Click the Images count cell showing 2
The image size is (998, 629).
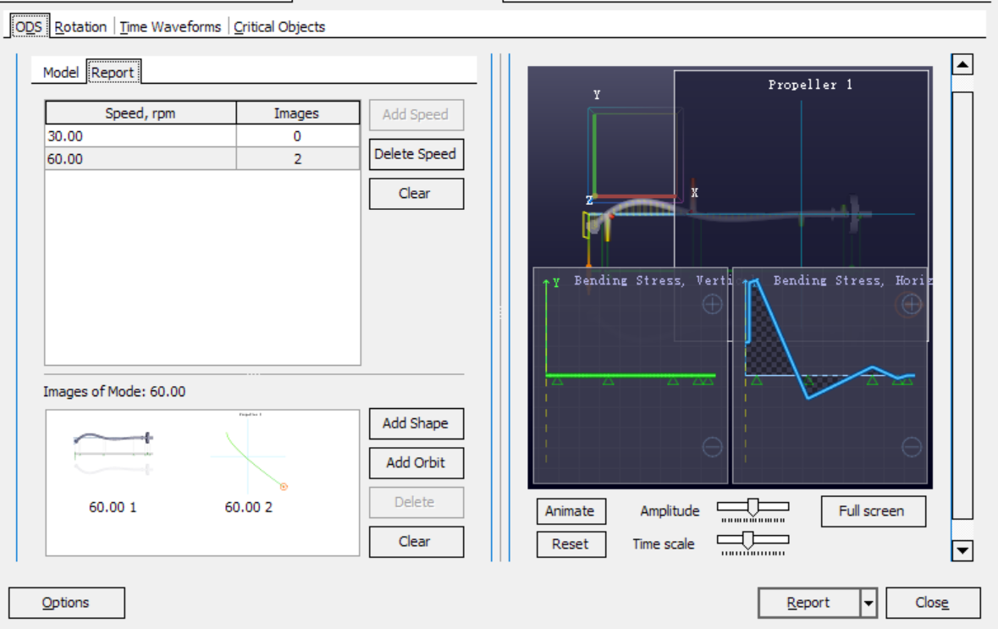click(297, 159)
